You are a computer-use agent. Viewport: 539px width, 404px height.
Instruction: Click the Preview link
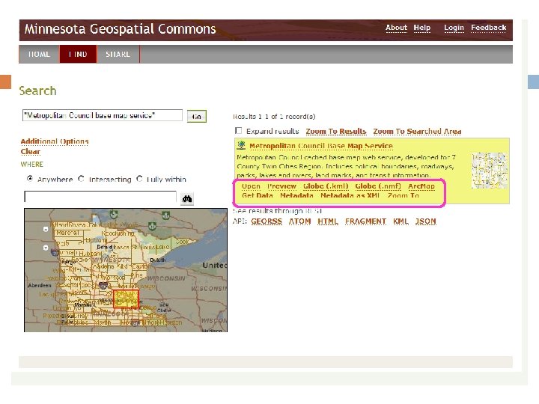(281, 186)
